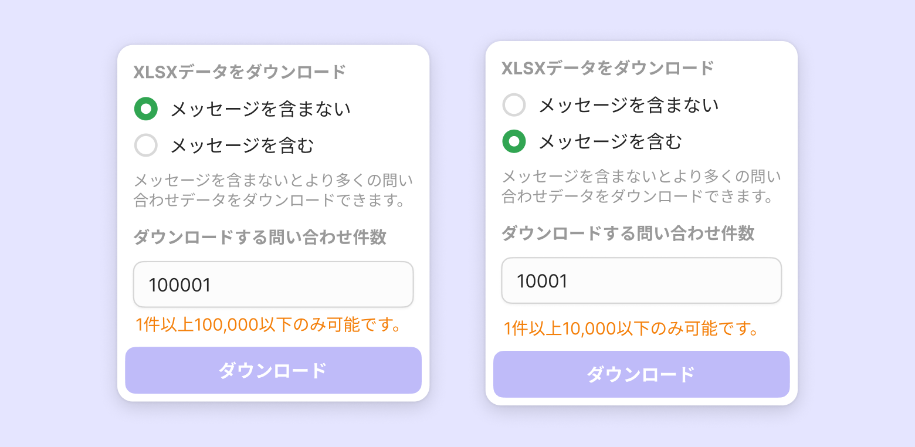Pick the 'メッセージを含まない' label text in the 10001 card
Image resolution: width=915 pixels, height=447 pixels.
[629, 106]
